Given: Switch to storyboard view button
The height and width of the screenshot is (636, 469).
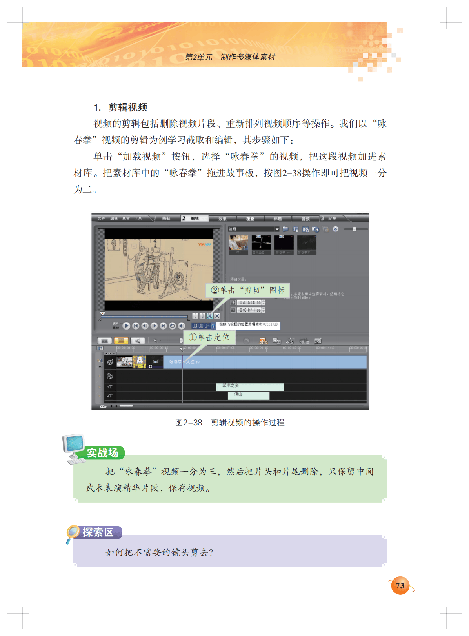Looking at the screenshot, I should pyautogui.click(x=104, y=341).
